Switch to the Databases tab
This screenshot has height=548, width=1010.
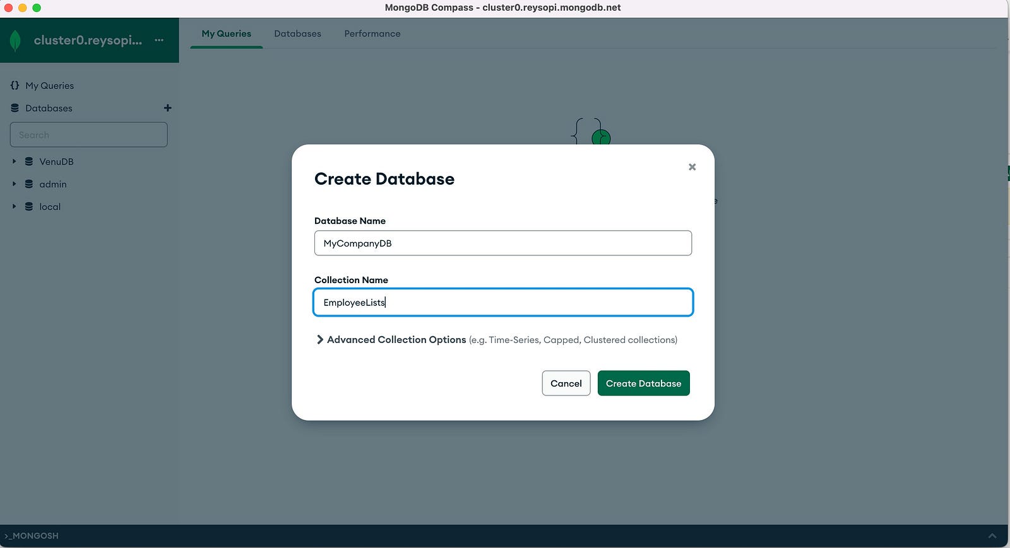(x=297, y=33)
